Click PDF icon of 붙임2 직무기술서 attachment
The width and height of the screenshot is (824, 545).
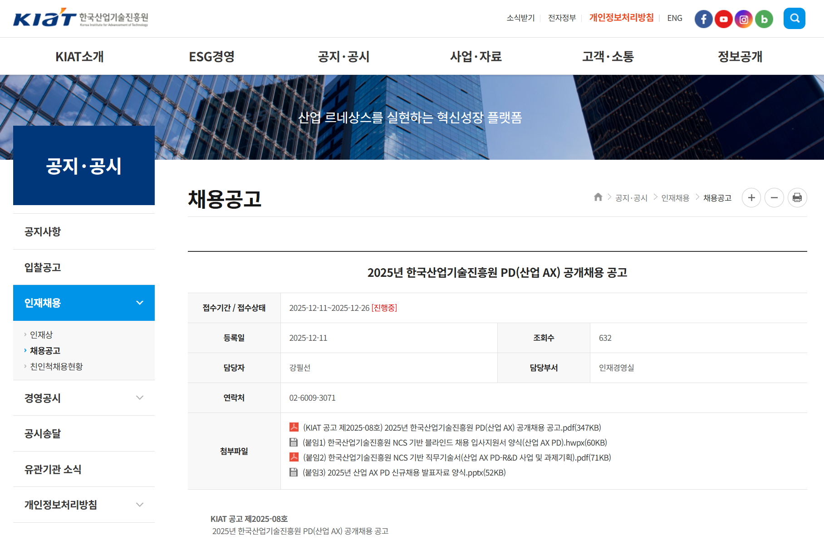click(294, 457)
